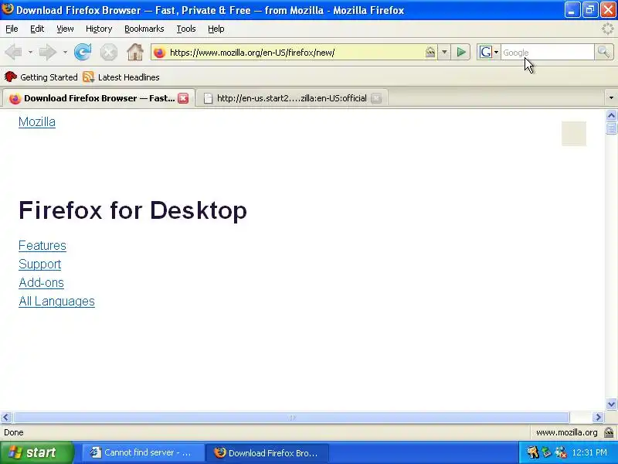Viewport: 618px width, 464px height.
Task: Click the horizontal scrollbar right arrow
Action: tap(598, 417)
